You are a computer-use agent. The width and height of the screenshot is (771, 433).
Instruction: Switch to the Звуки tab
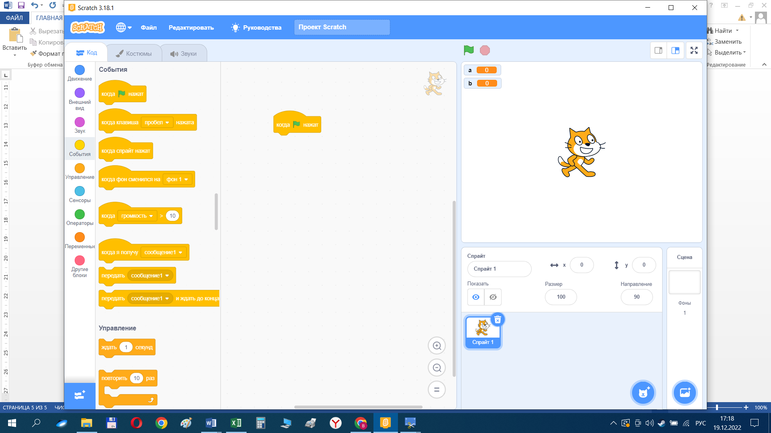pyautogui.click(x=184, y=53)
